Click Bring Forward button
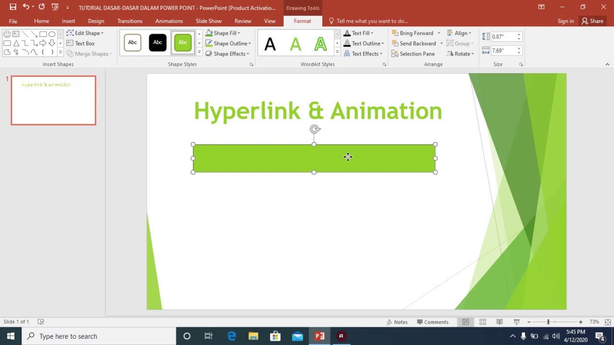Screen dimensions: 614x345 click(413, 33)
